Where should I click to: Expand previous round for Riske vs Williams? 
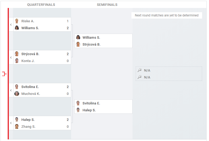(11, 24)
